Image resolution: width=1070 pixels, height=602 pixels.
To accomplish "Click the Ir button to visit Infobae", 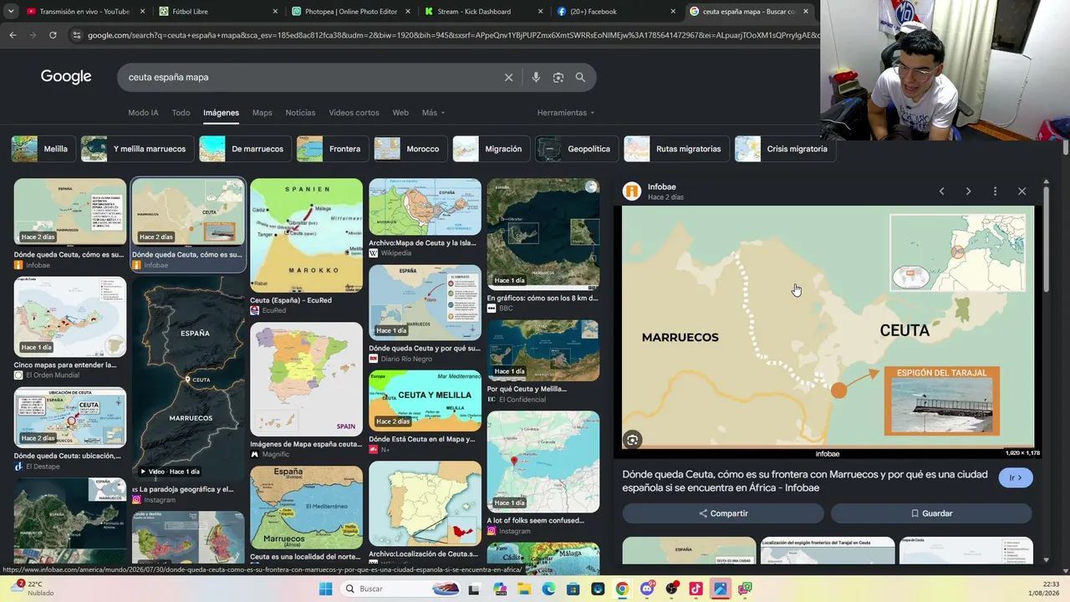I will point(1016,477).
